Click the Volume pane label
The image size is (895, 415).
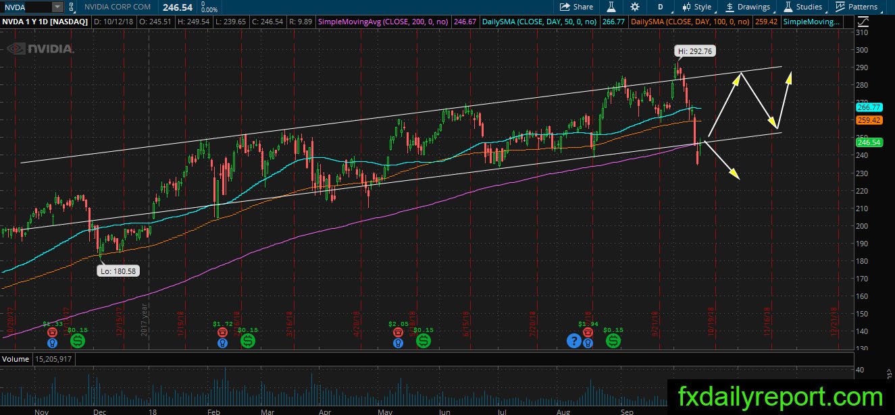pyautogui.click(x=15, y=360)
